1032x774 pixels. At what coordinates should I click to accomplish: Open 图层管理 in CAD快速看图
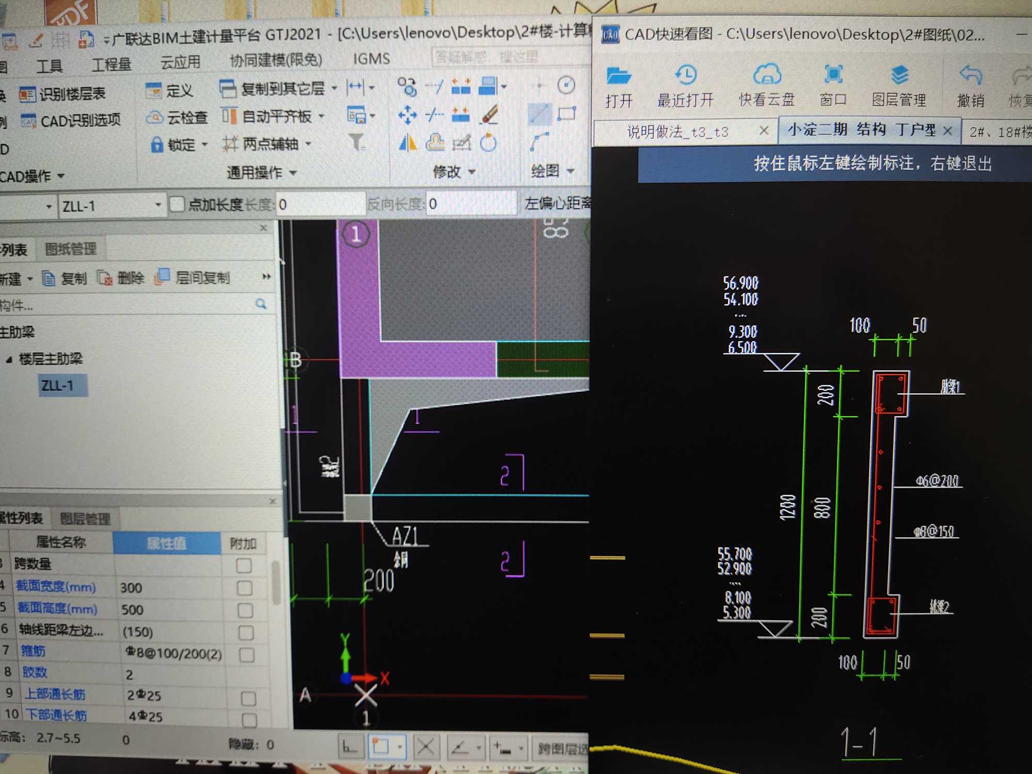899,86
